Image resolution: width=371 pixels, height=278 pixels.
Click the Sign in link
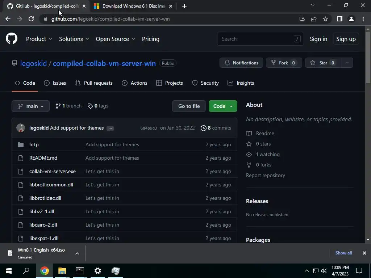click(x=318, y=39)
